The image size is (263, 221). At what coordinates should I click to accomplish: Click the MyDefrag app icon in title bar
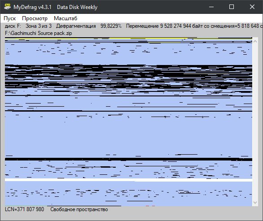(7, 7)
